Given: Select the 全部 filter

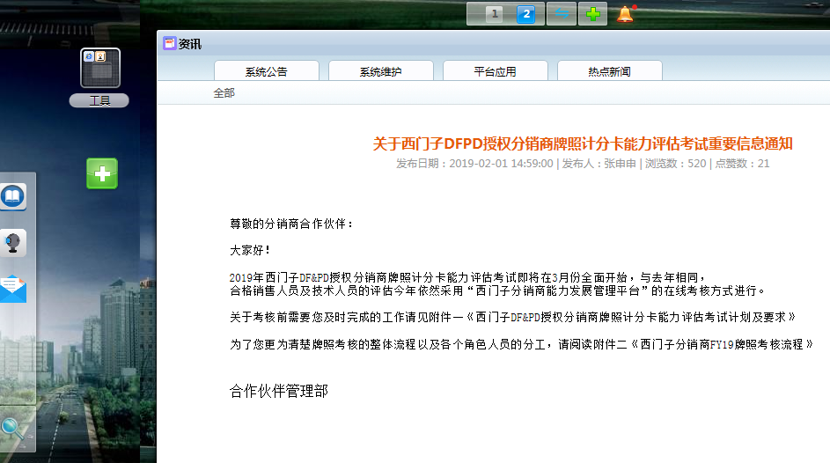Looking at the screenshot, I should coord(224,93).
